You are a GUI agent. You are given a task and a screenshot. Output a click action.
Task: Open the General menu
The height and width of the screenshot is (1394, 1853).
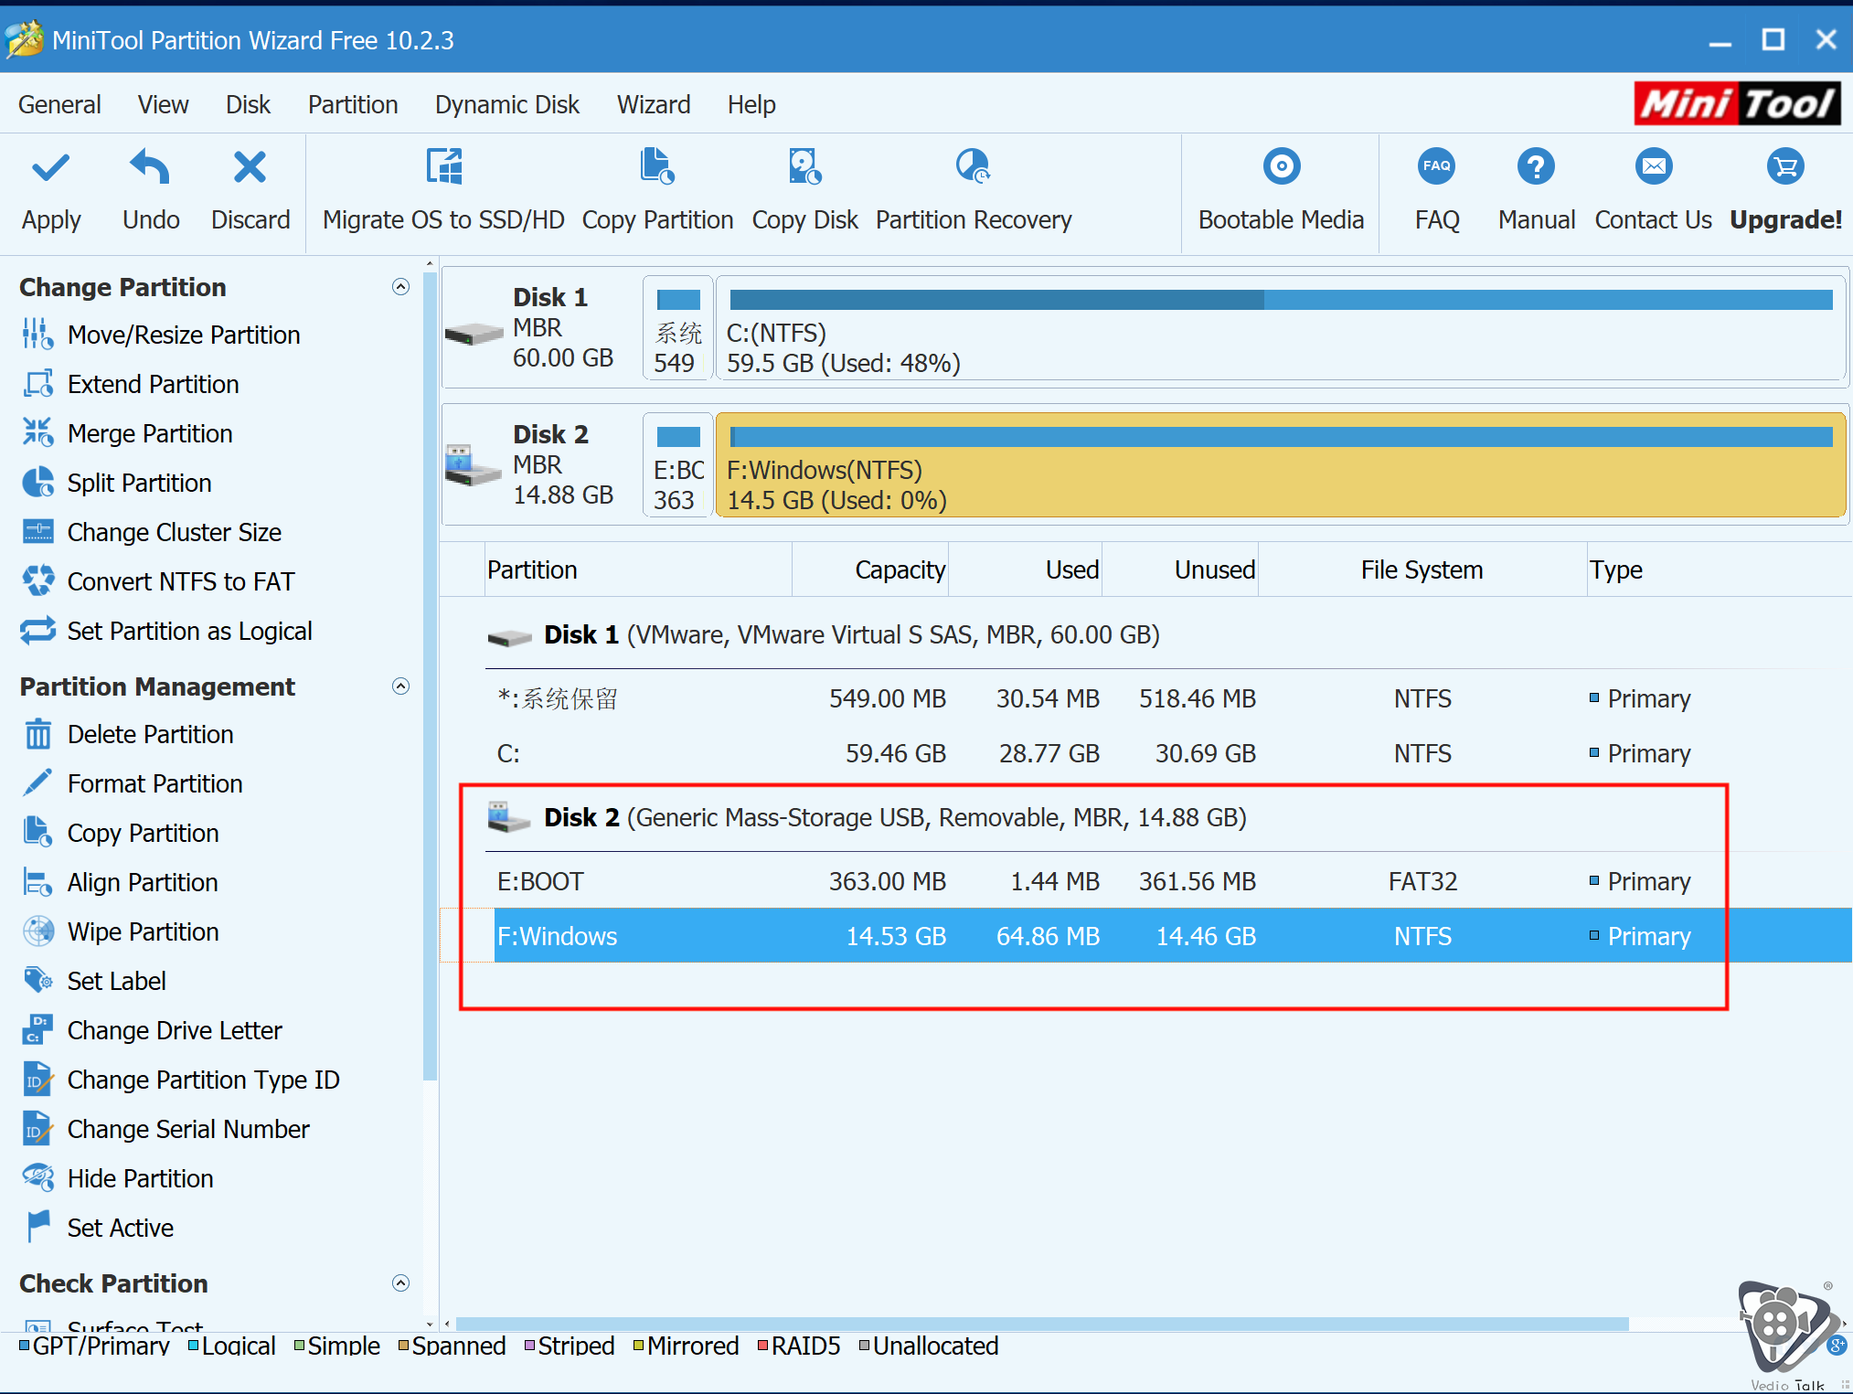click(x=59, y=104)
